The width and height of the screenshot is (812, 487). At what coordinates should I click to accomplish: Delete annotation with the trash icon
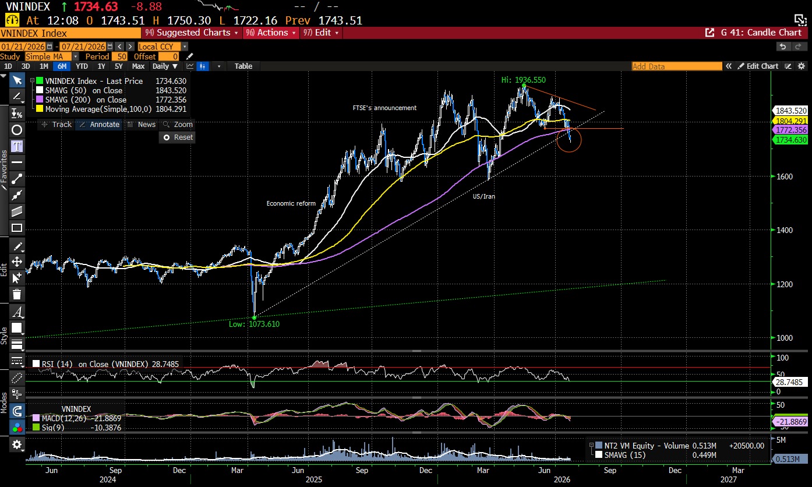[x=17, y=294]
